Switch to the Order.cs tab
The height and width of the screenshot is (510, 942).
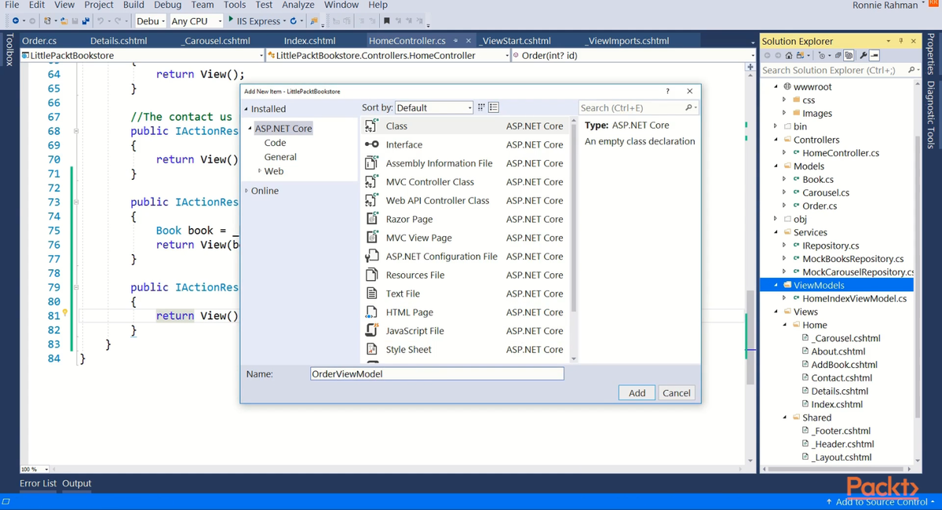point(39,41)
